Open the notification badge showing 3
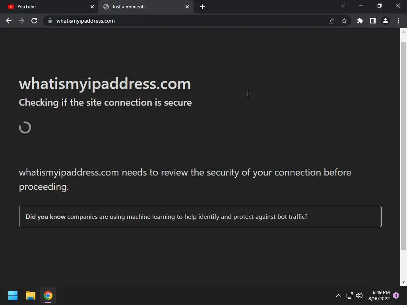The width and height of the screenshot is (407, 305). tap(396, 295)
